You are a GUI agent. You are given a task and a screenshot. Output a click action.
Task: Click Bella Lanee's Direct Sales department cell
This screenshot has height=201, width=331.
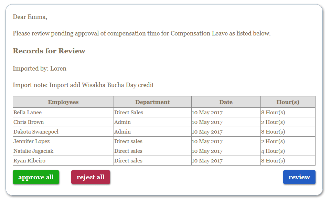pyautogui.click(x=152, y=113)
